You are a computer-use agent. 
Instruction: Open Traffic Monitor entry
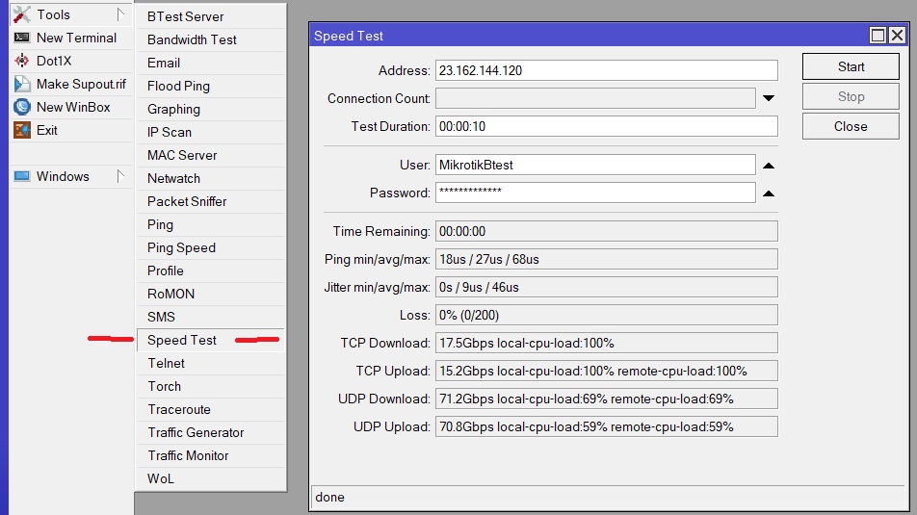(x=211, y=455)
